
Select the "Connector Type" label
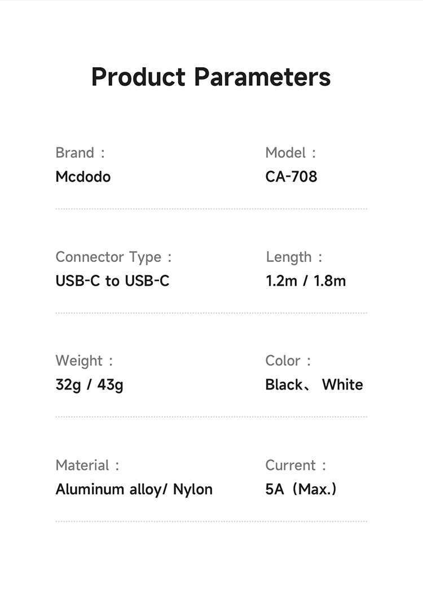click(x=108, y=257)
